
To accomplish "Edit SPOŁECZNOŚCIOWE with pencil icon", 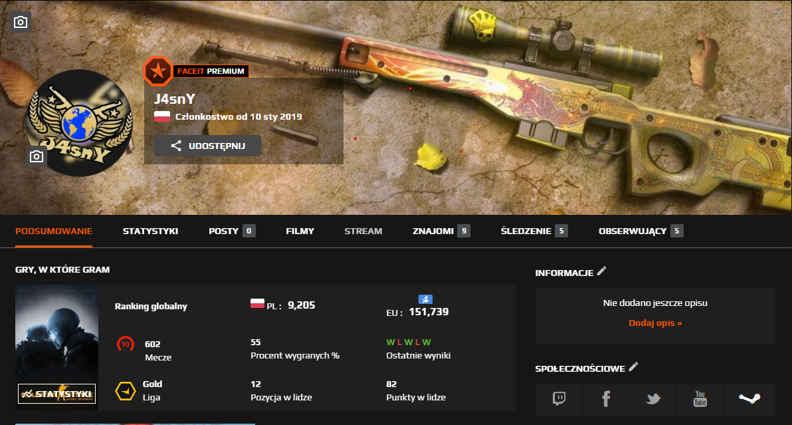I will pyautogui.click(x=633, y=367).
